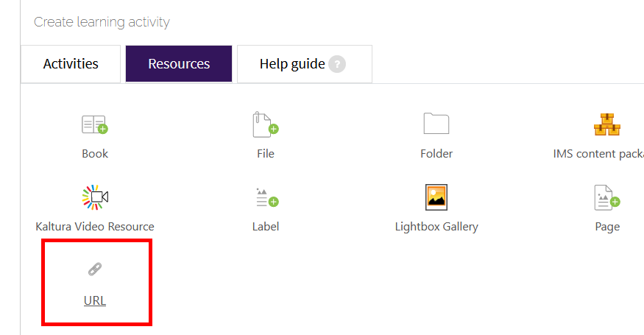The image size is (644, 335).
Task: Click the Page resource name text
Action: coord(607,227)
